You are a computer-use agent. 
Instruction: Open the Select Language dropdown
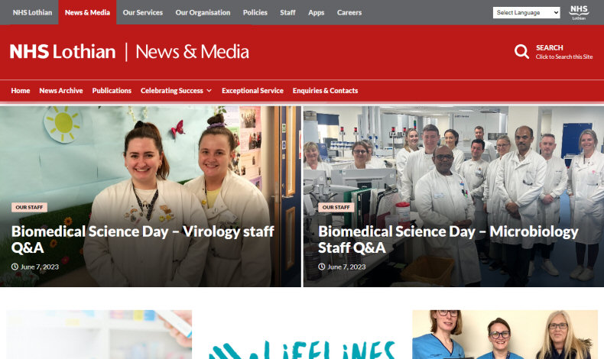pyautogui.click(x=526, y=13)
